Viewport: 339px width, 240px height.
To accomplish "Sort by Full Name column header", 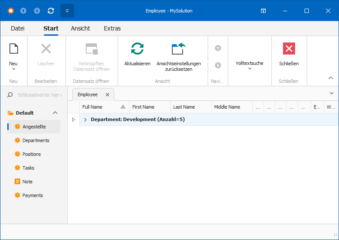I will pyautogui.click(x=104, y=107).
